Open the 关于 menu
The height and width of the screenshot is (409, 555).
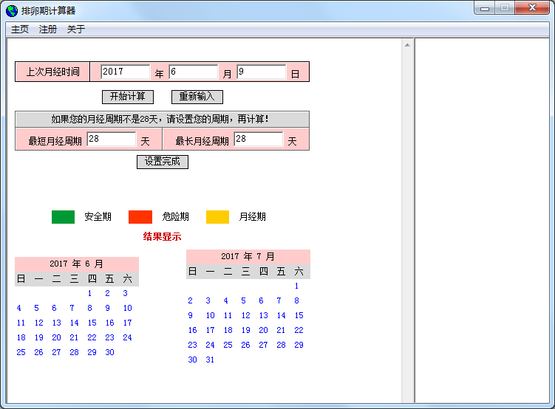click(76, 30)
